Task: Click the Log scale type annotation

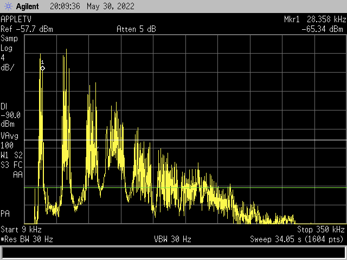Action: [x=7, y=48]
